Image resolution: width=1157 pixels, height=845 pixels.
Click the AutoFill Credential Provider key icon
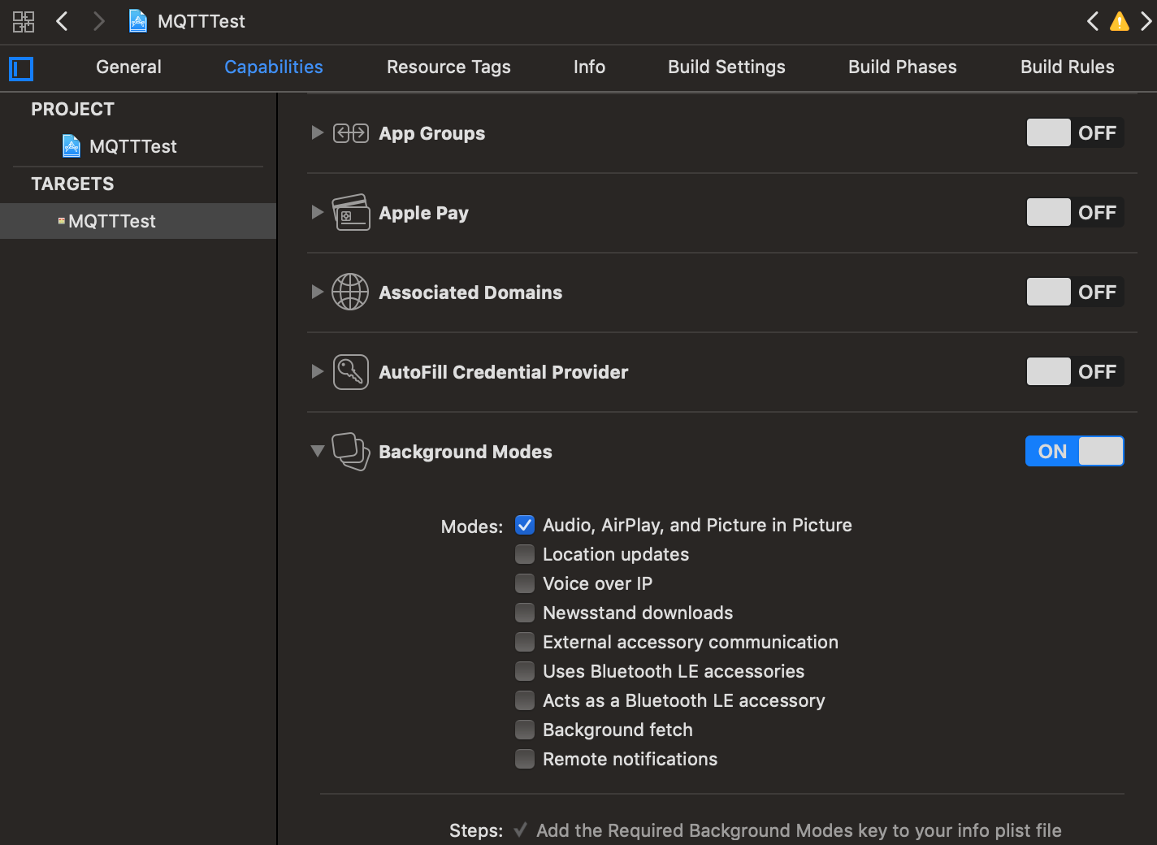pos(350,372)
